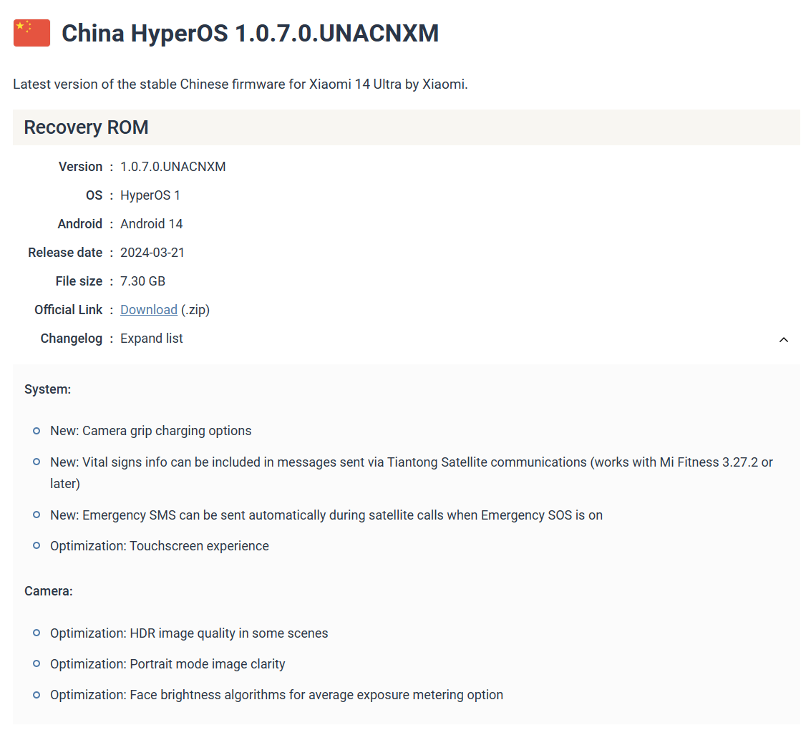
Task: Click the Download link for the recovery ROM
Action: point(148,310)
